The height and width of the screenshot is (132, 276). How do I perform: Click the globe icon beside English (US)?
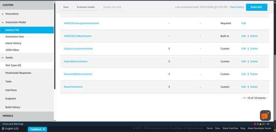(3, 129)
